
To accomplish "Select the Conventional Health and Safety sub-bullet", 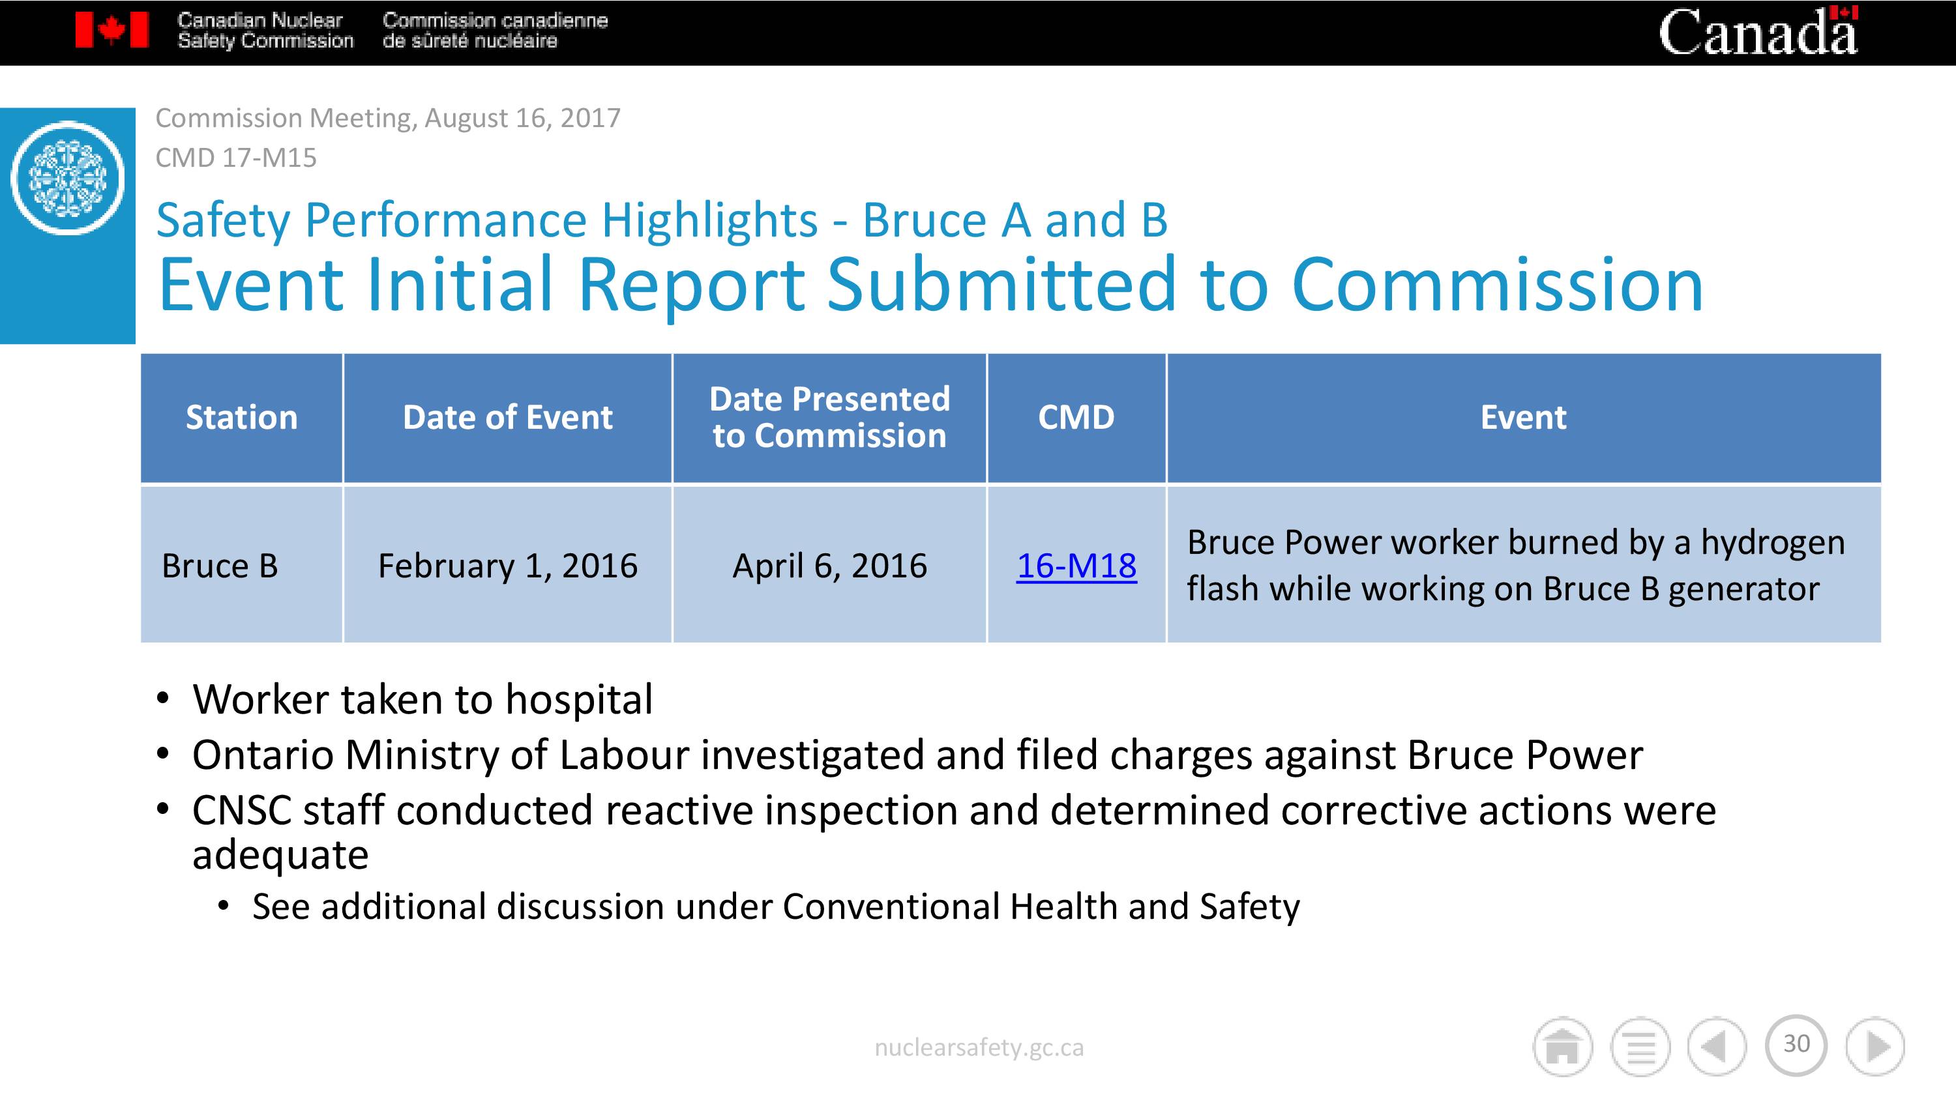I will point(776,906).
